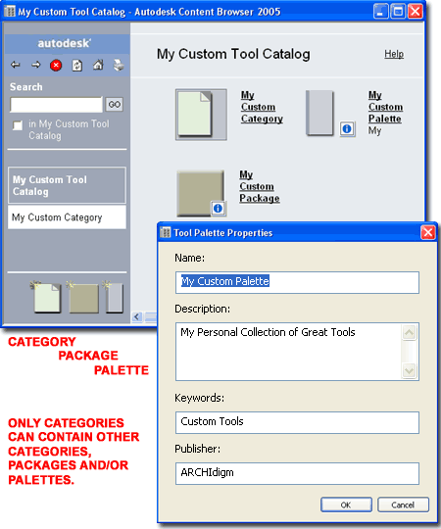Select the My Custom Palette gray icon
The height and width of the screenshot is (529, 441).
(319, 113)
